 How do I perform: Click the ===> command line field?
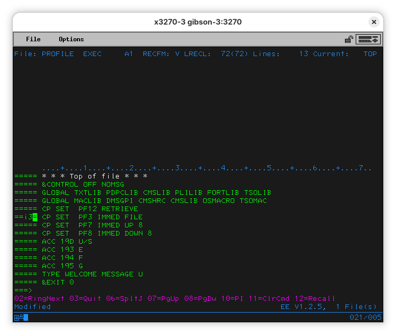pyautogui.click(x=153, y=291)
